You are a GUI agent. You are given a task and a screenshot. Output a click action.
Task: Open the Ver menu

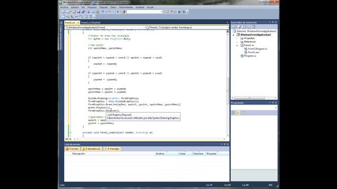83,7
